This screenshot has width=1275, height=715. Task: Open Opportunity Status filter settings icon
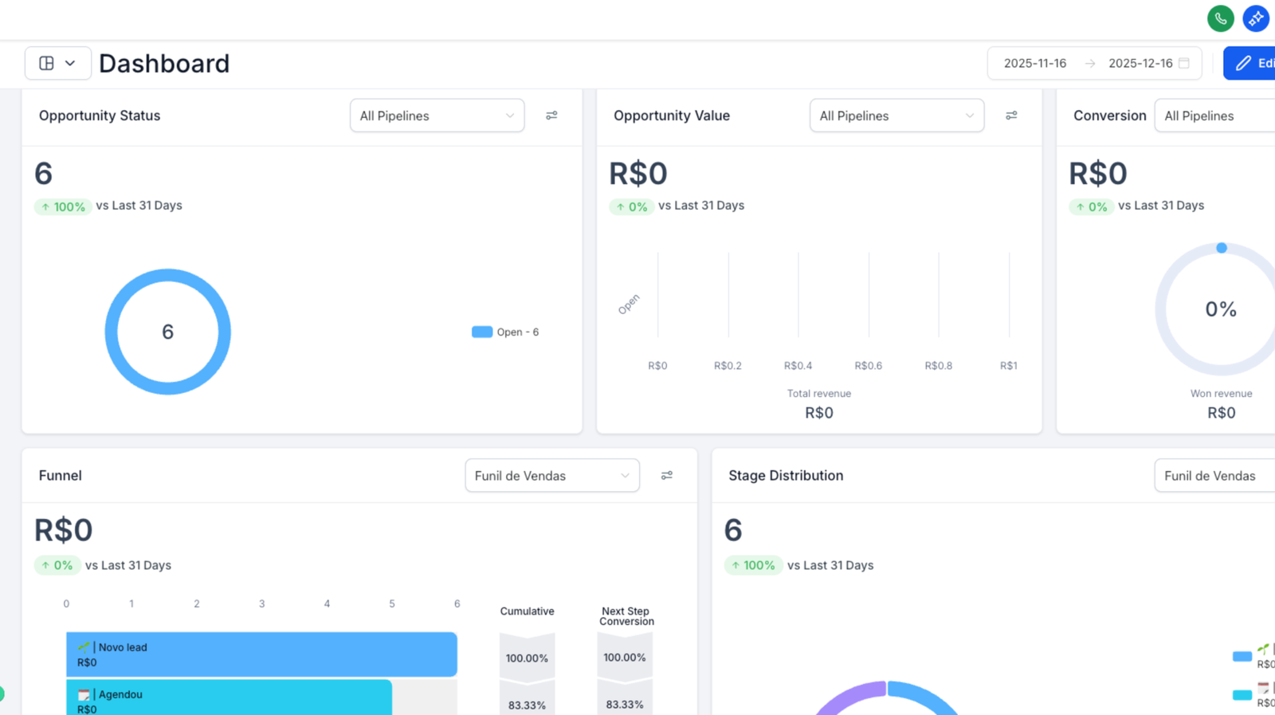(551, 116)
